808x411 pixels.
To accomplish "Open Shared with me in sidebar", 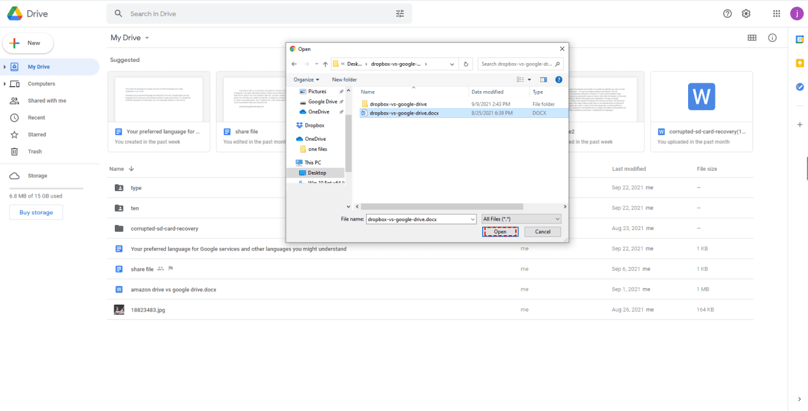I will [47, 101].
